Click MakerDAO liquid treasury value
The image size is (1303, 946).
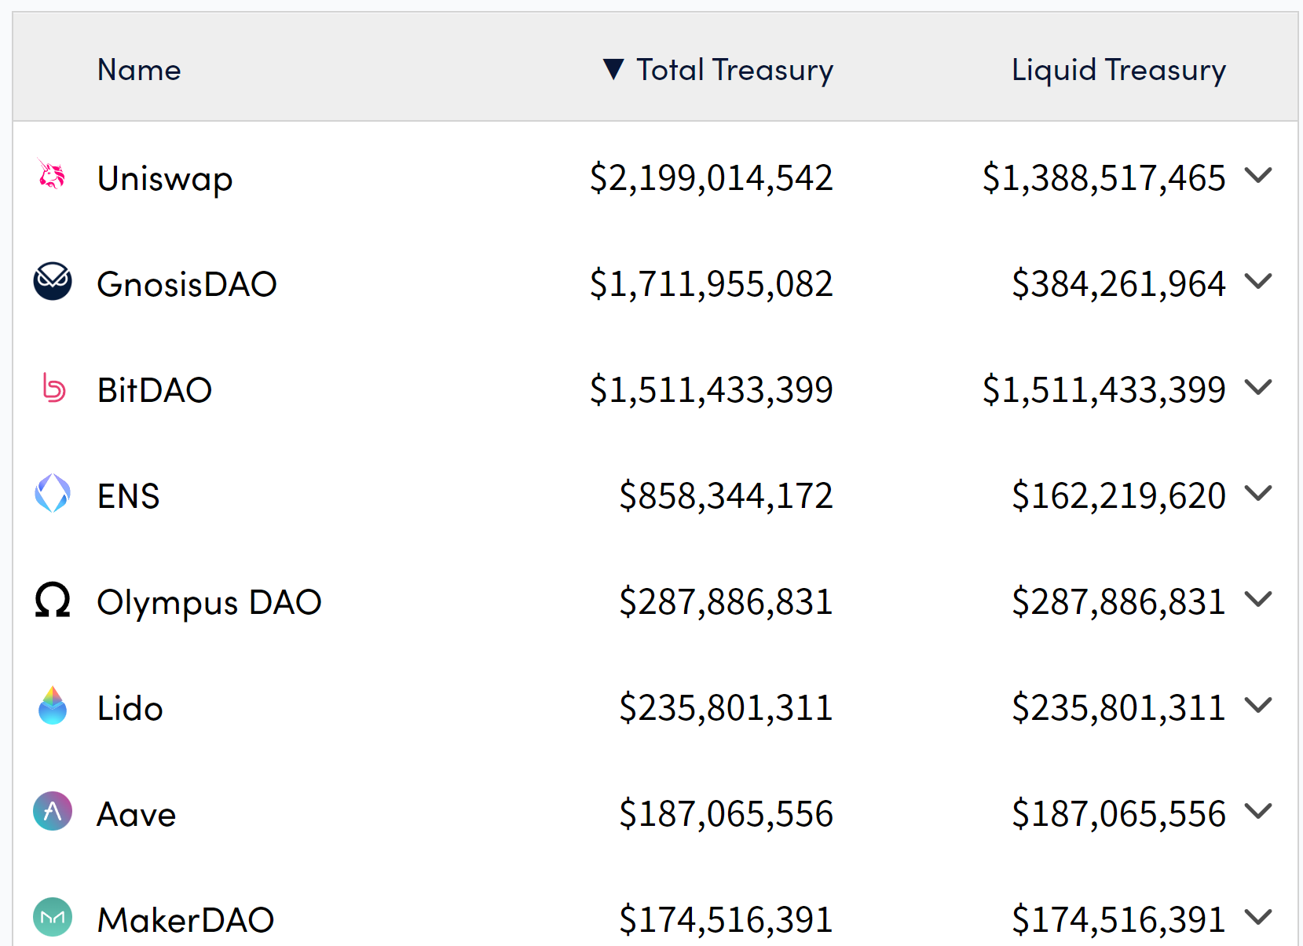tap(1118, 920)
